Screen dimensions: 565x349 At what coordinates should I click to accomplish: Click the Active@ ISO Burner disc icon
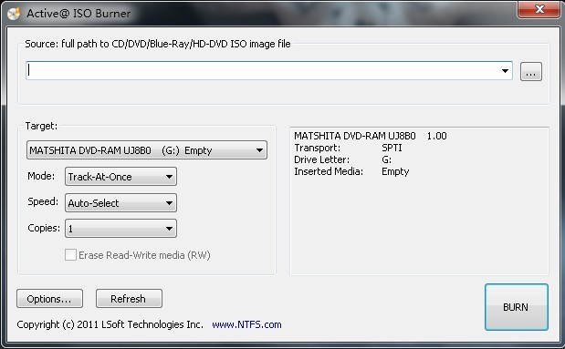click(14, 14)
